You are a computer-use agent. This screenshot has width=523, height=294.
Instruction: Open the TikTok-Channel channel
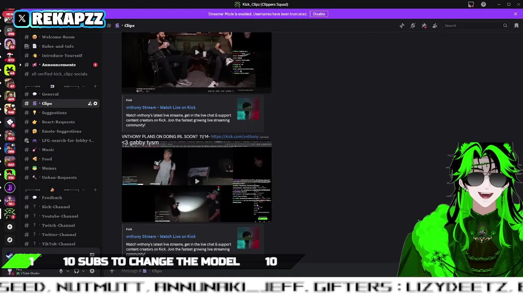tap(60, 244)
